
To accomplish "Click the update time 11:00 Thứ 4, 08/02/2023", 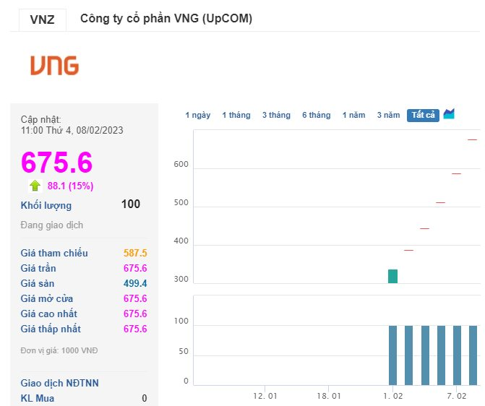I will click(x=72, y=130).
